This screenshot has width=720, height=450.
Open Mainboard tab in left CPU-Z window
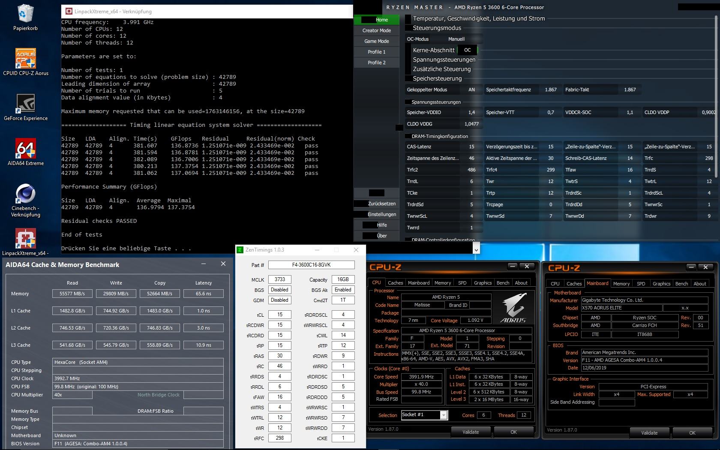coord(419,283)
